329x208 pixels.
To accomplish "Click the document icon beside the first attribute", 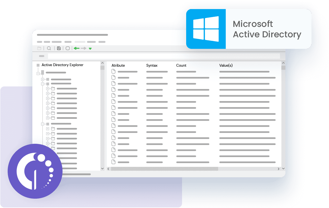I will tap(113, 71).
